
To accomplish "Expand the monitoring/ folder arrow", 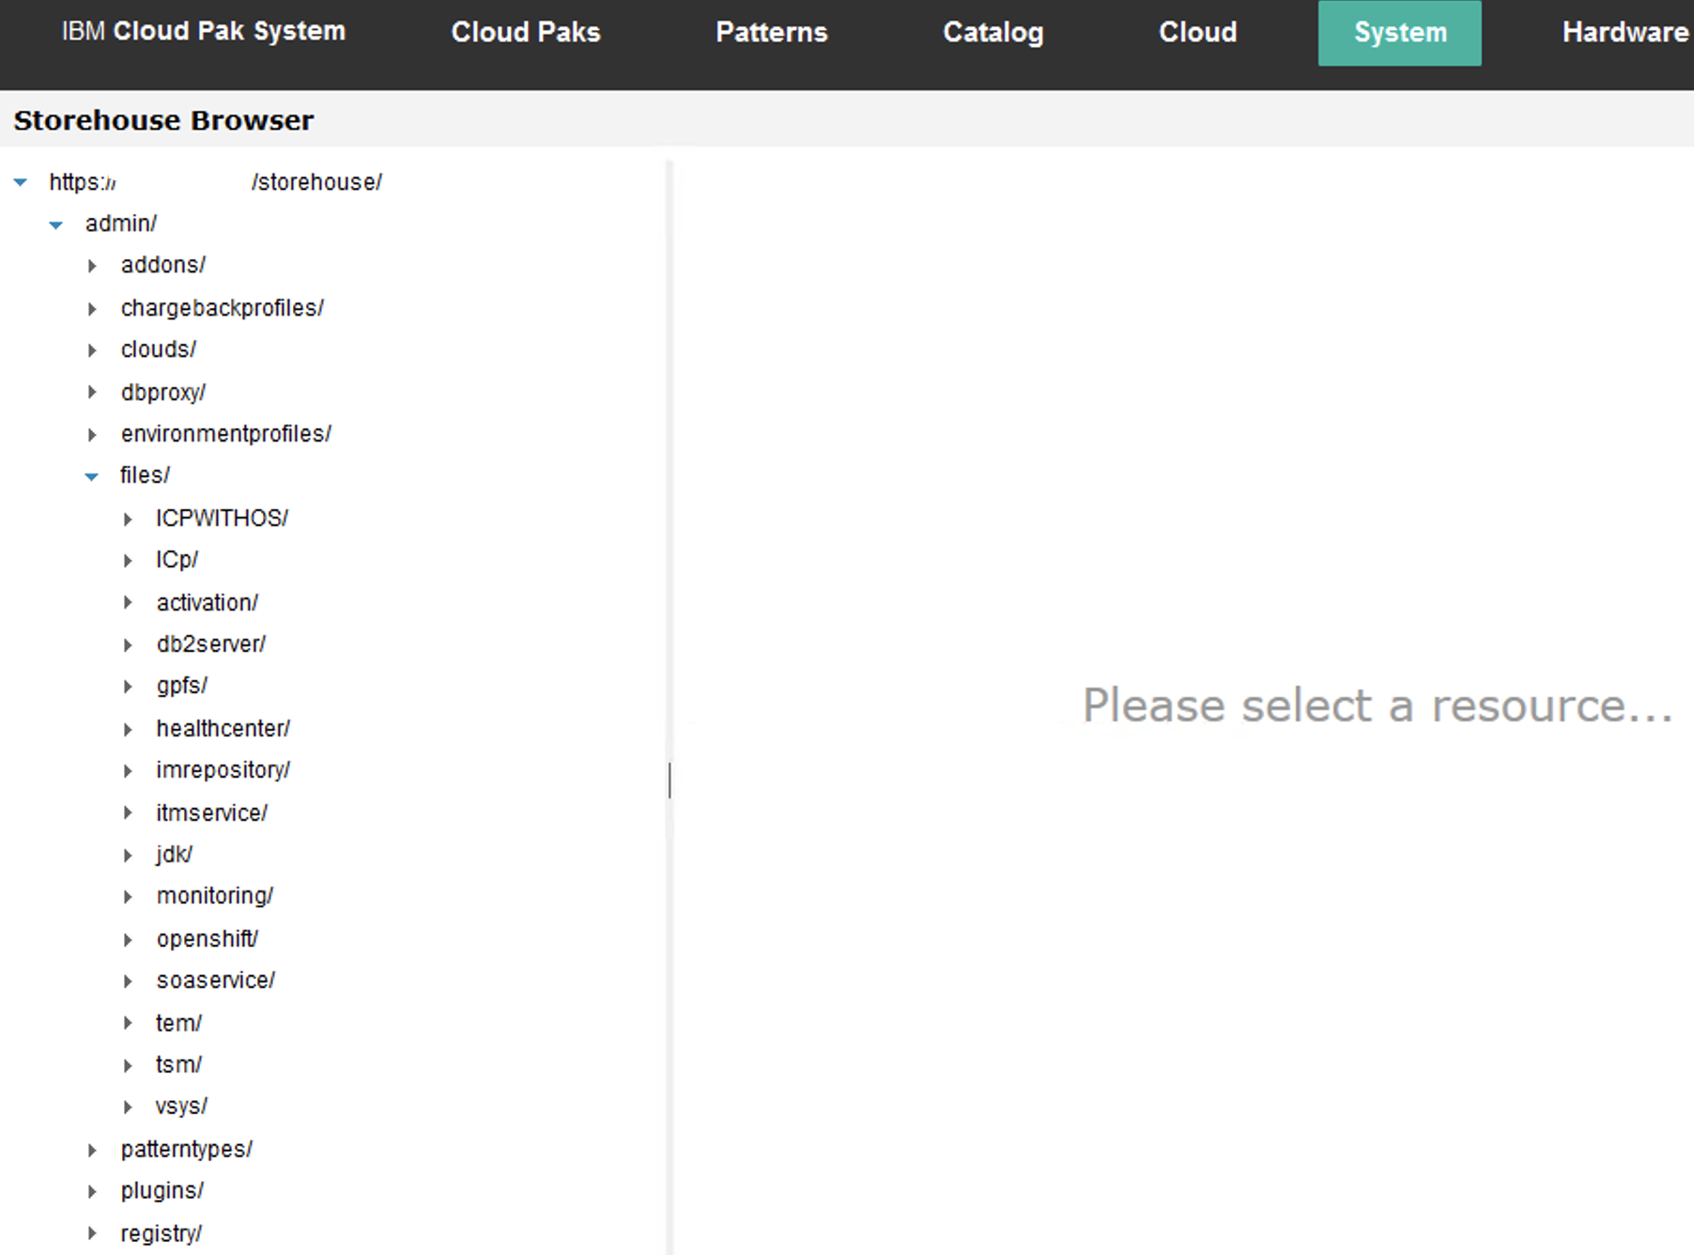I will click(x=128, y=896).
